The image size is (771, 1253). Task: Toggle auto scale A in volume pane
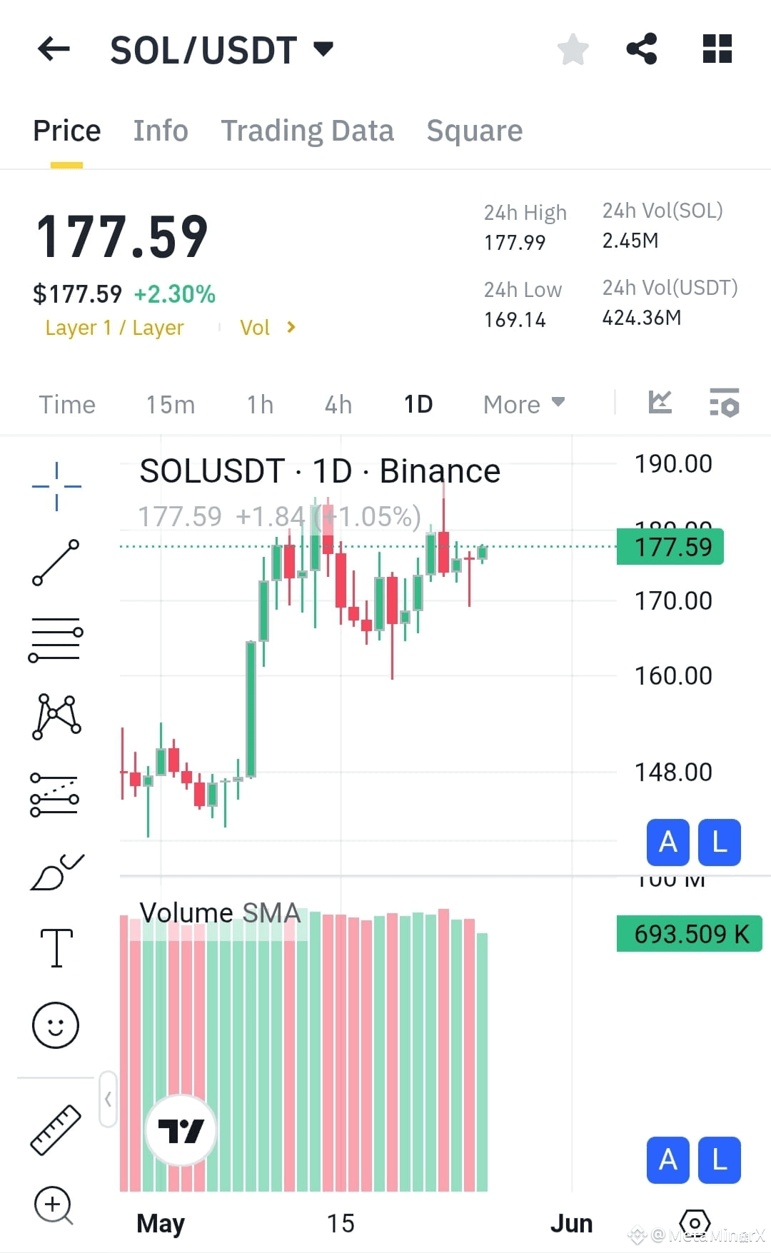coord(667,1160)
